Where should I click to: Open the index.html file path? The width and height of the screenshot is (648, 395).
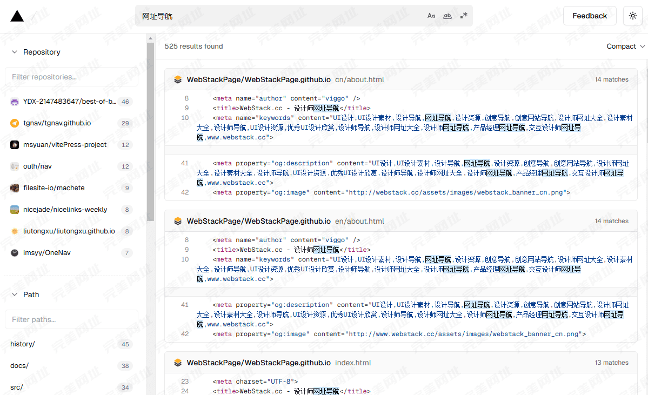point(353,363)
